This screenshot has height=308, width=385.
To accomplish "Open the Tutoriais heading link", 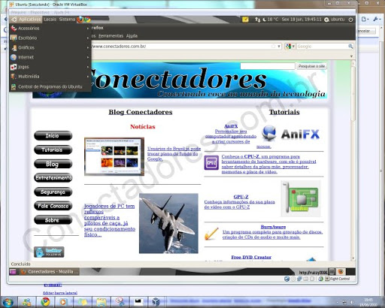I will click(x=284, y=112).
